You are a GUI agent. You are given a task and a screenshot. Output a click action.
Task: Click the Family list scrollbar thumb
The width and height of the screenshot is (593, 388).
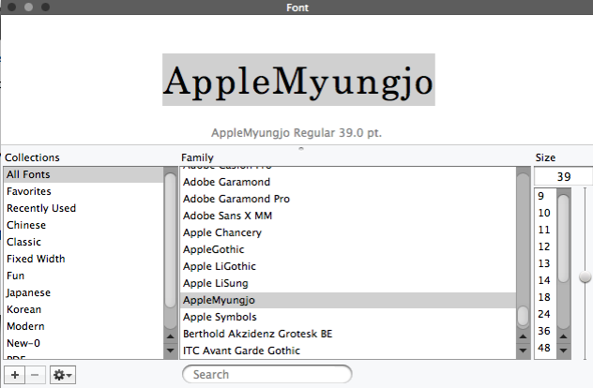coord(523,316)
